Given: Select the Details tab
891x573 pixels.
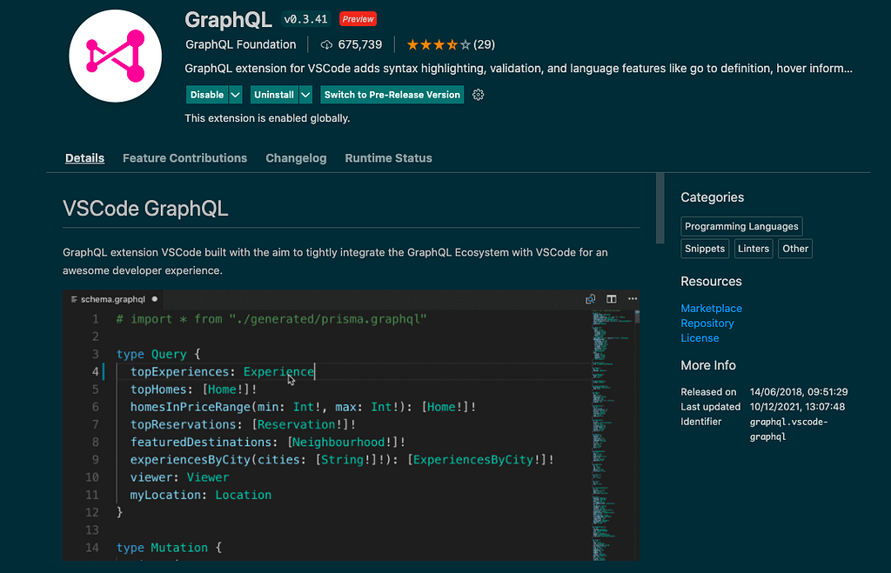Looking at the screenshot, I should pyautogui.click(x=84, y=158).
